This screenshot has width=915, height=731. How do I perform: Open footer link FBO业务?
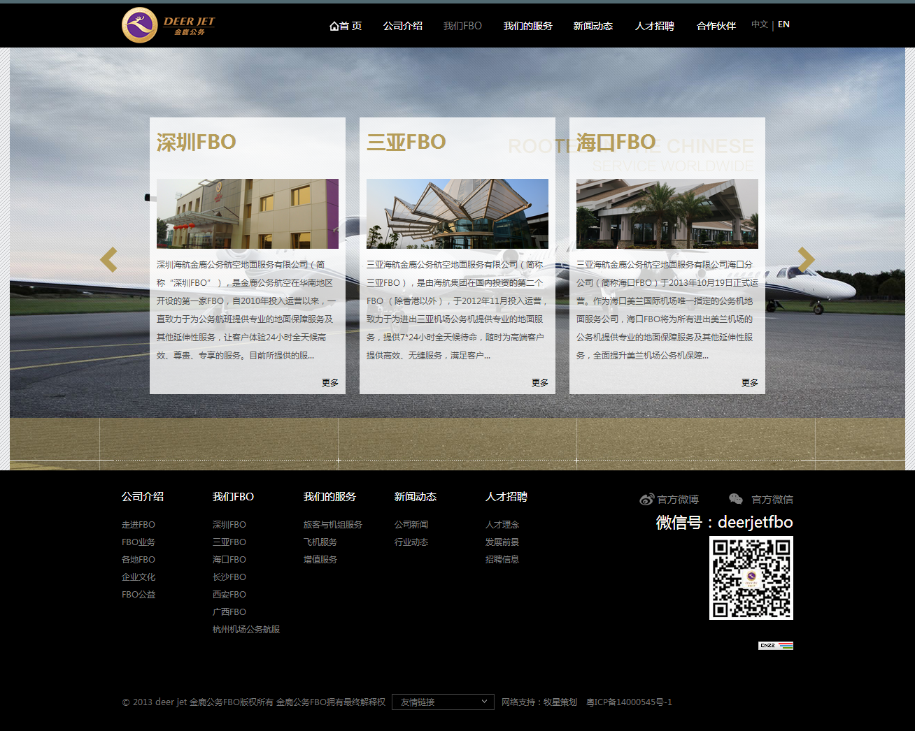pos(139,542)
